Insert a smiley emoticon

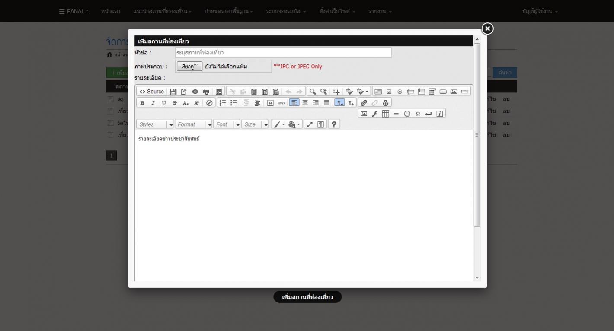pos(407,114)
